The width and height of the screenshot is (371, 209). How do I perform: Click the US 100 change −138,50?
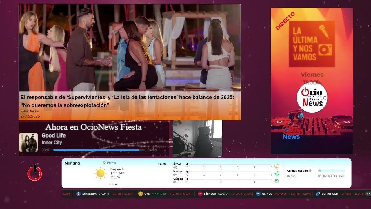(294, 194)
